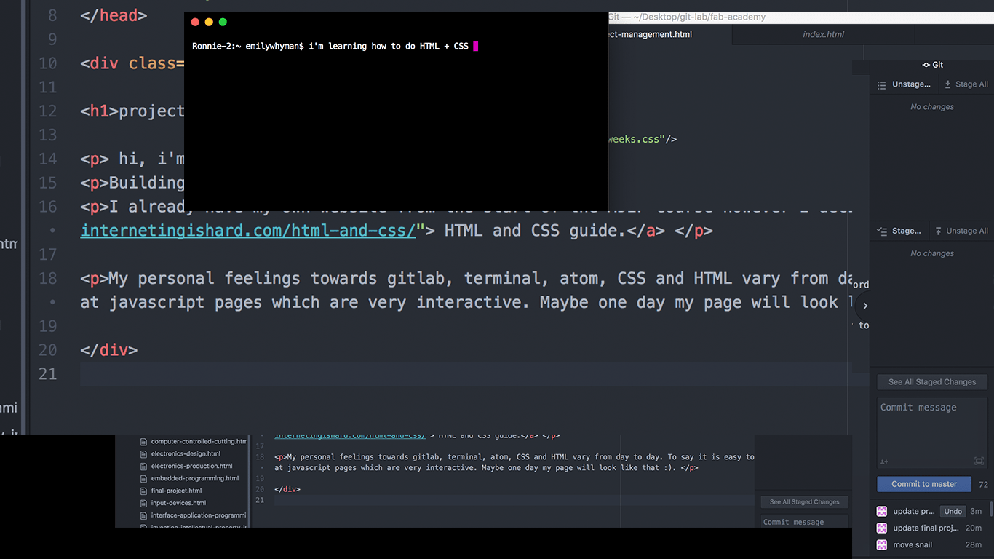Click the green zoom button on Terminal
The image size is (994, 559).
223,23
